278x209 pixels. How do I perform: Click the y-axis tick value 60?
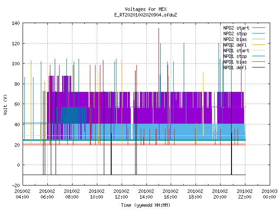[17, 104]
